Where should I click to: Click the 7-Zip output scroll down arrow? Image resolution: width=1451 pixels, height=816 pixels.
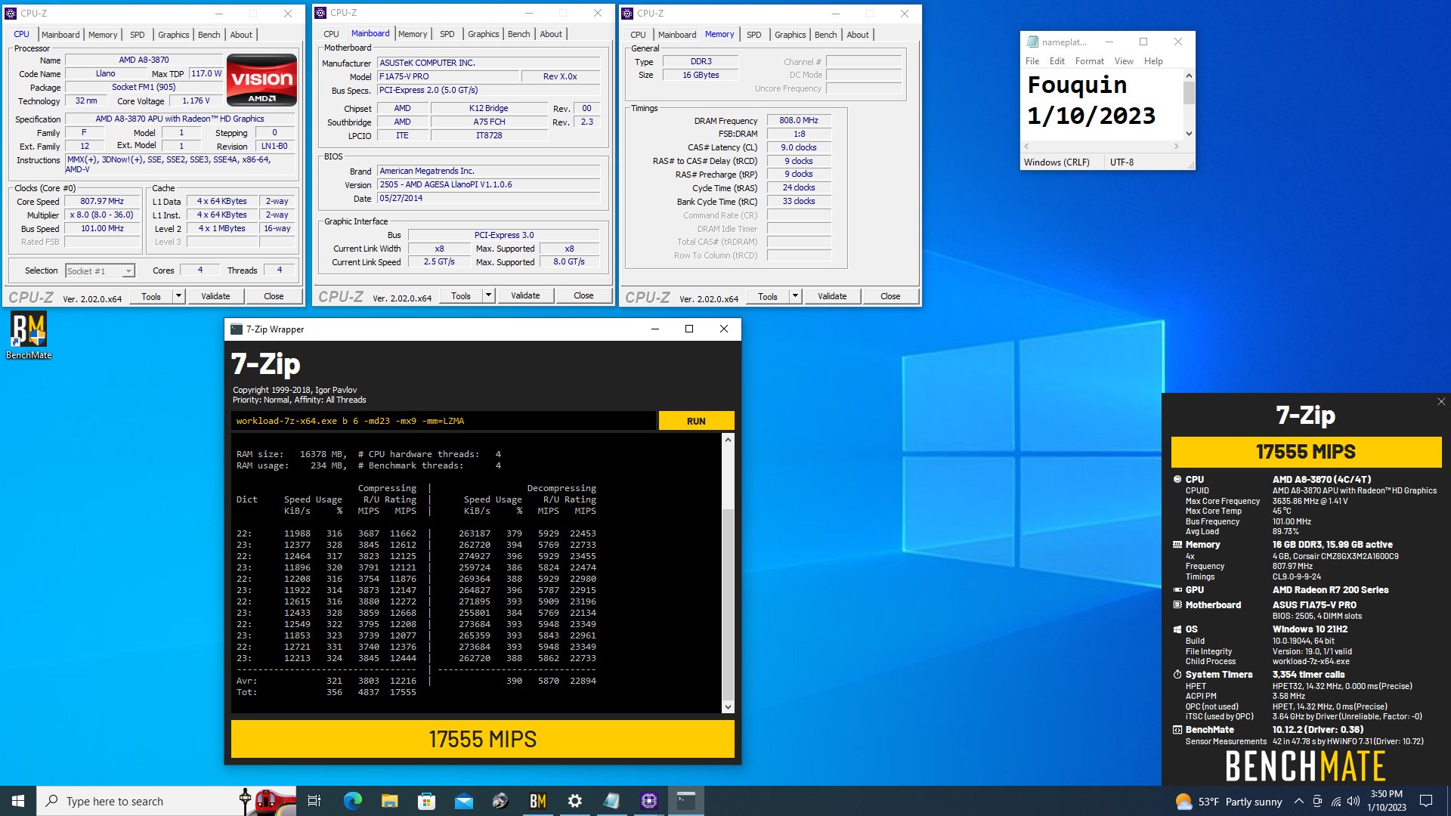coord(728,707)
